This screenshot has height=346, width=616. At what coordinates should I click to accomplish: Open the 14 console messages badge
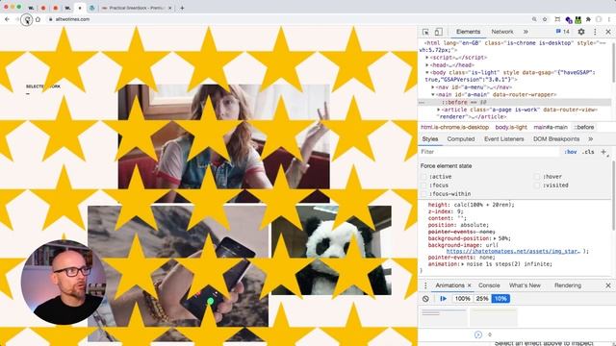tap(562, 32)
